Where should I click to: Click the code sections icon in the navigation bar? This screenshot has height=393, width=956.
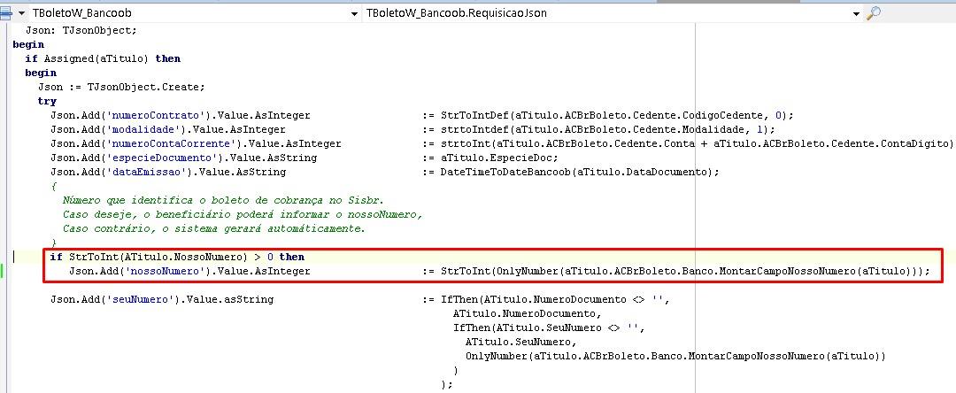tap(5, 12)
